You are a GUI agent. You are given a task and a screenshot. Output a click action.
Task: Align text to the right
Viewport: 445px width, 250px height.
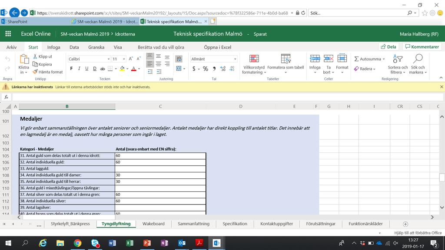pos(167,64)
